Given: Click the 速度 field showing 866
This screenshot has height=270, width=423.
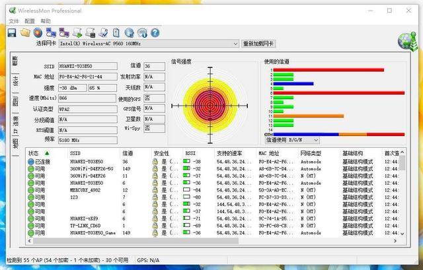Looking at the screenshot, I should pos(87,98).
